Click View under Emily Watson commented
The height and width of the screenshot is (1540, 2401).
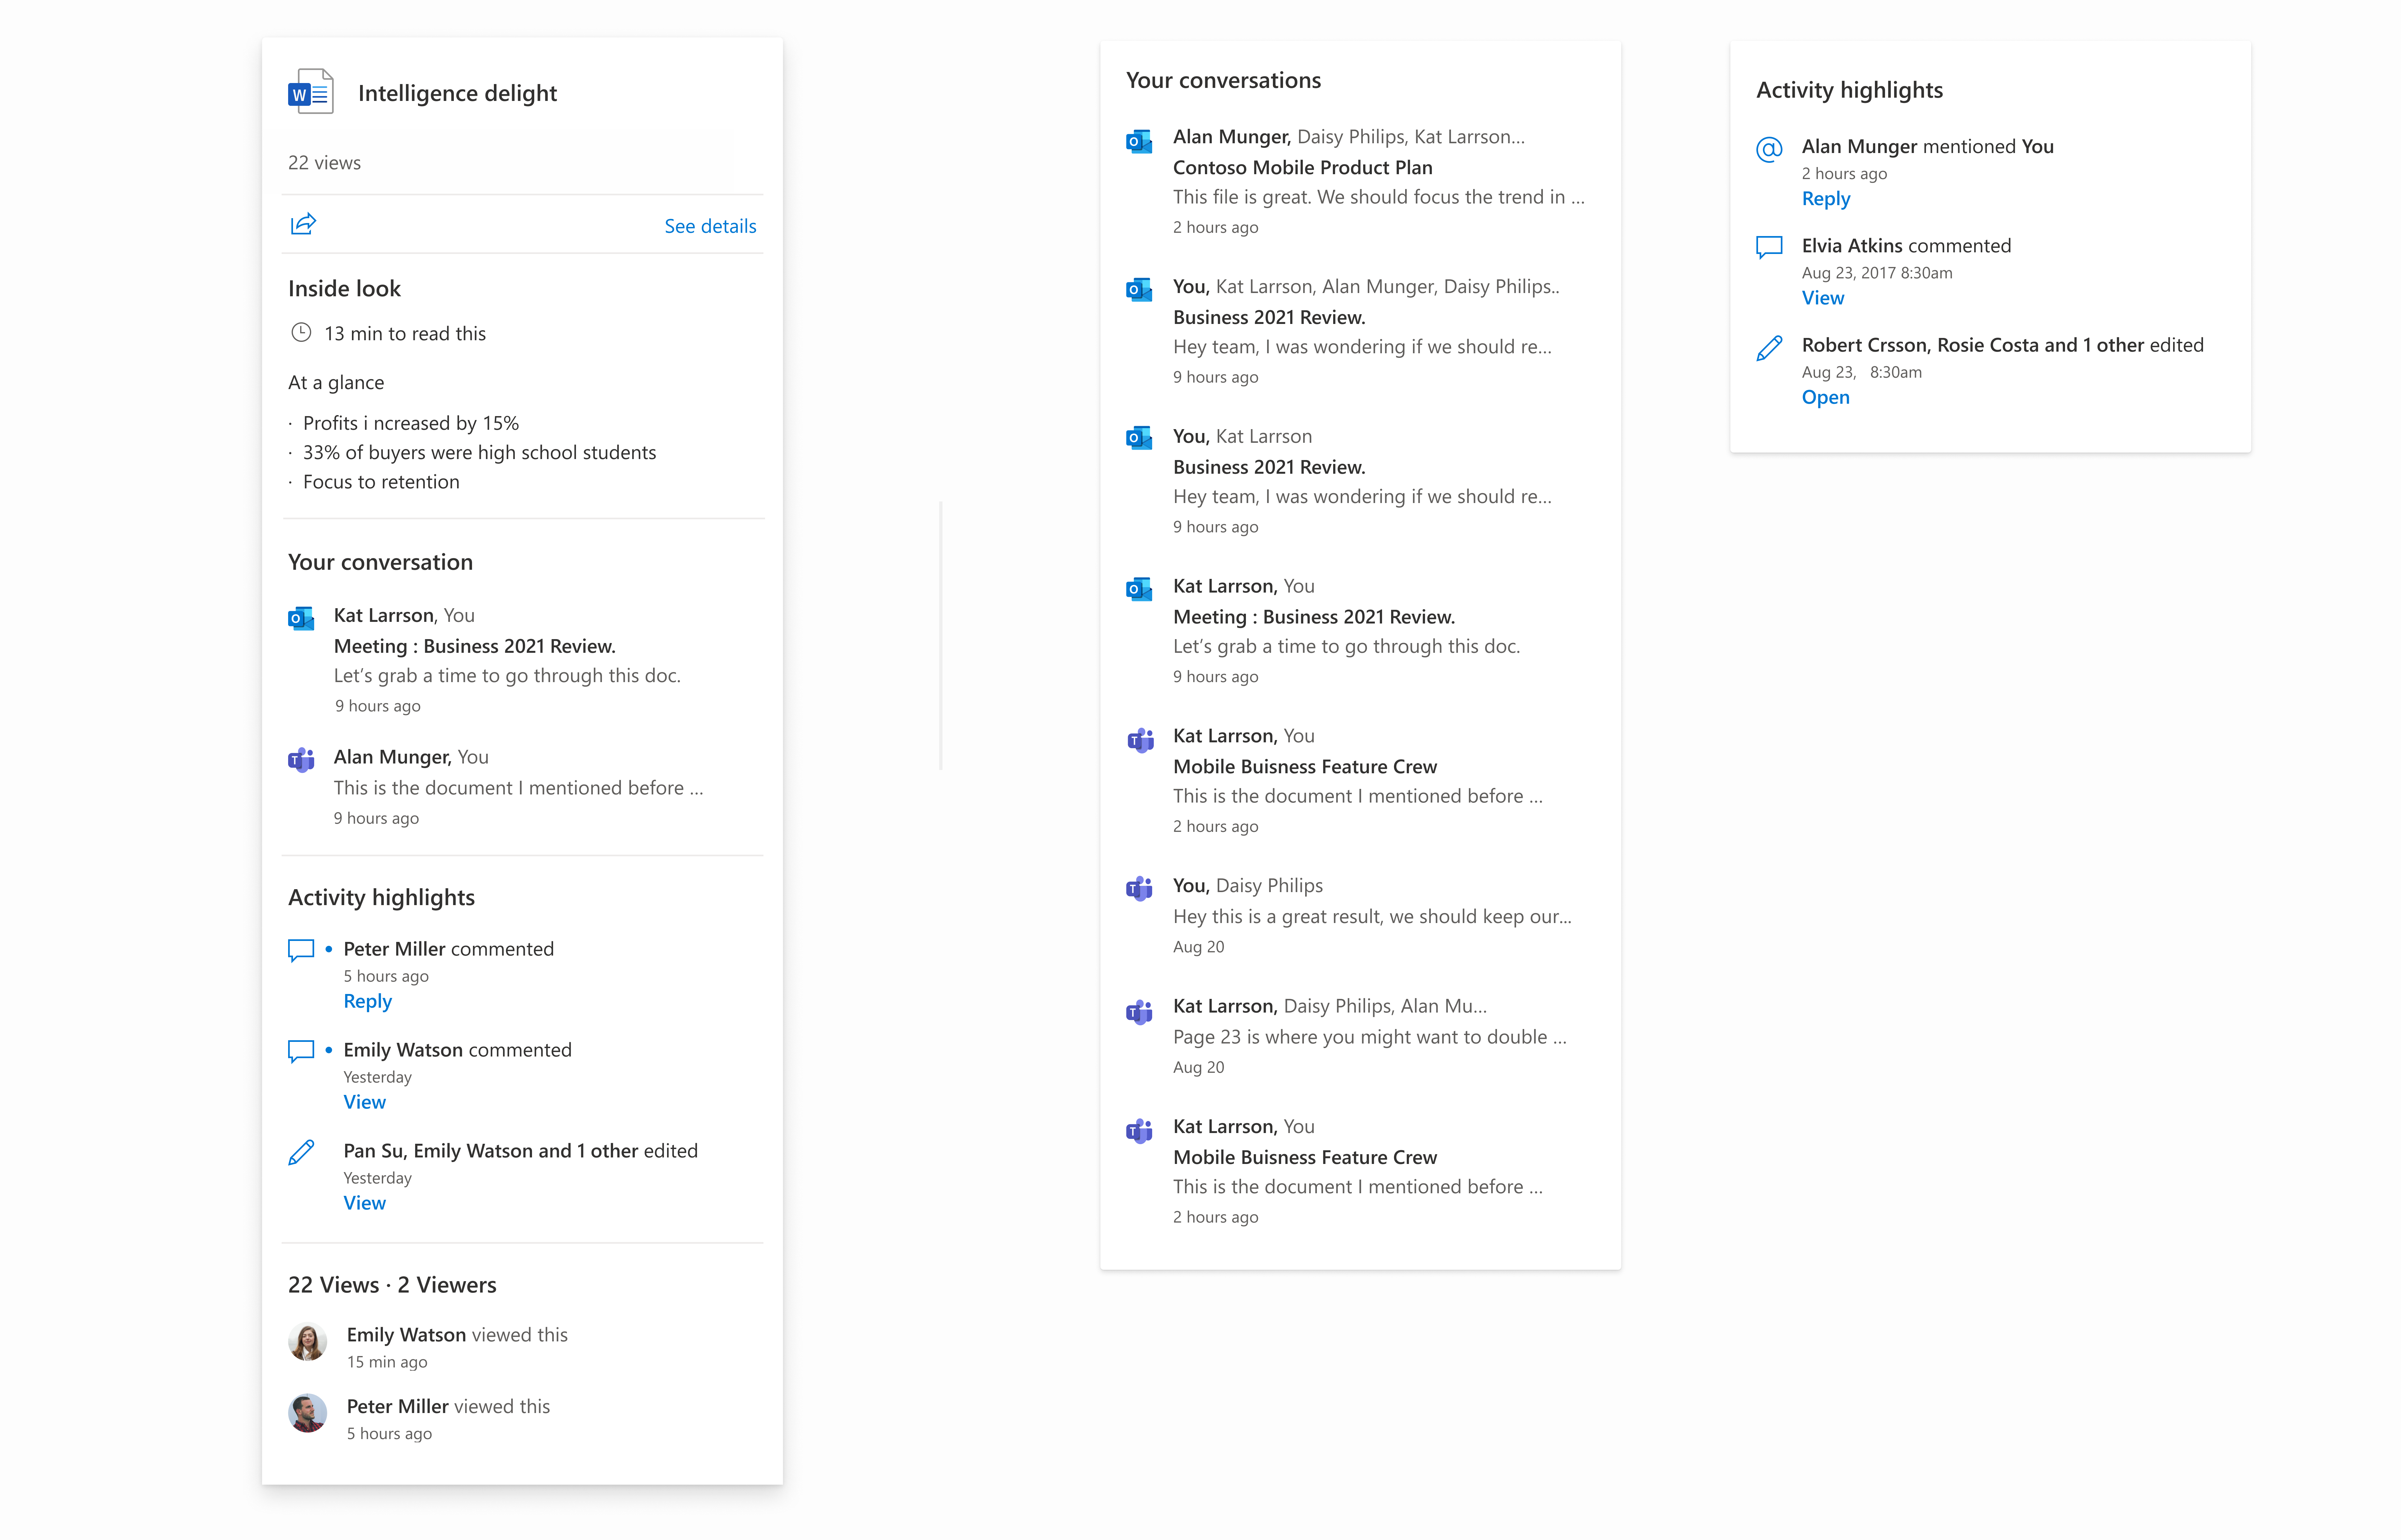coord(364,1102)
